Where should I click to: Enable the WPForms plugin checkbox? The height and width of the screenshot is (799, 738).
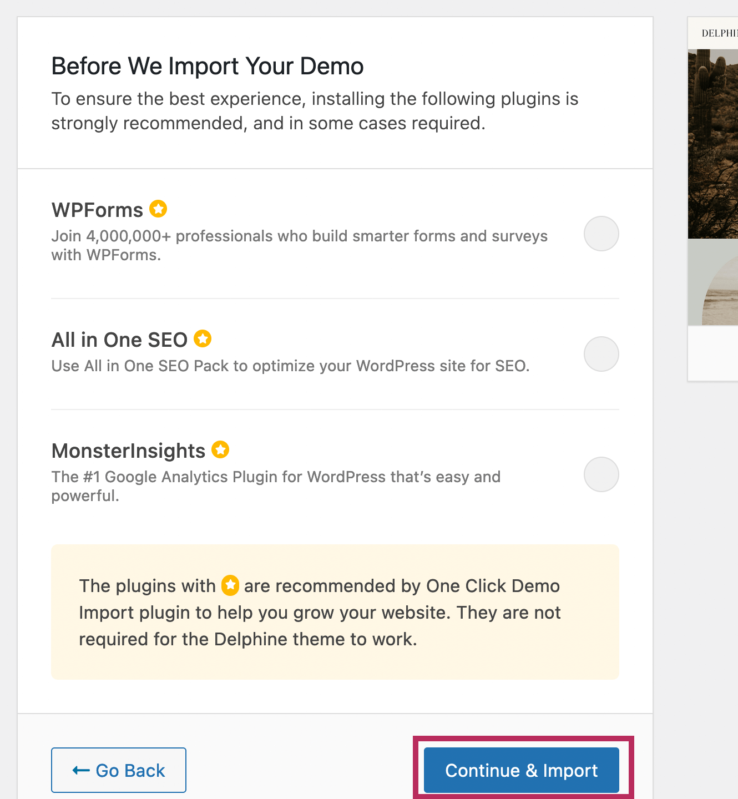tap(601, 234)
